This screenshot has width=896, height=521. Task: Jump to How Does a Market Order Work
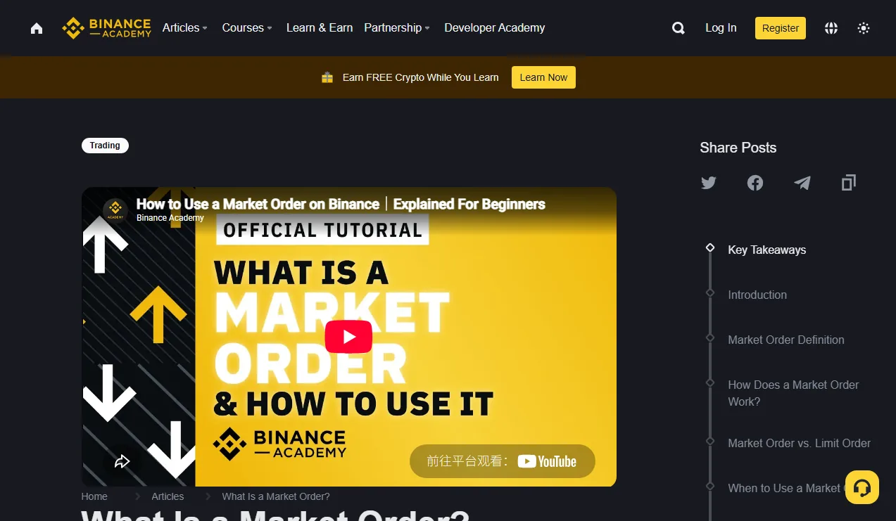click(793, 393)
